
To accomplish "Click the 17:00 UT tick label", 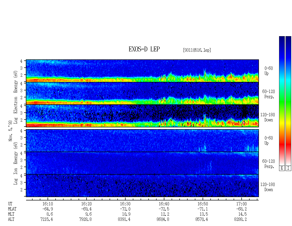I will [x=241, y=204].
